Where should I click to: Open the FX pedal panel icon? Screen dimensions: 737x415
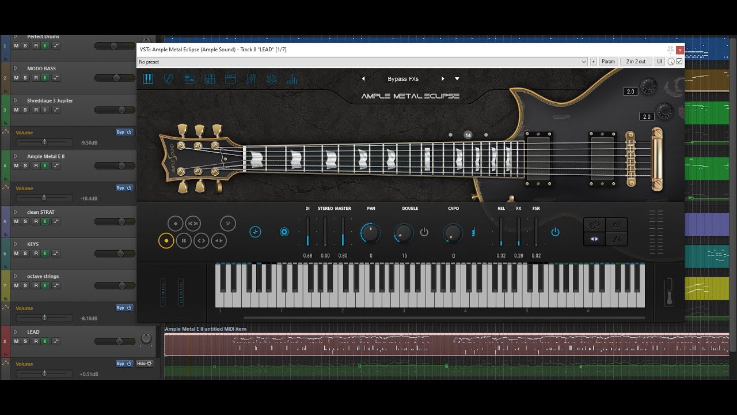pyautogui.click(x=230, y=80)
